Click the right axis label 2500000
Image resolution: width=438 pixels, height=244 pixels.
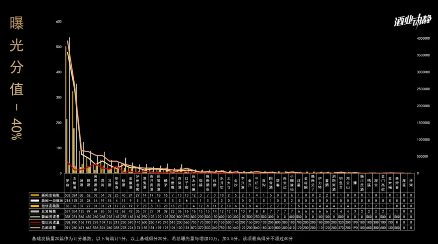click(x=423, y=89)
